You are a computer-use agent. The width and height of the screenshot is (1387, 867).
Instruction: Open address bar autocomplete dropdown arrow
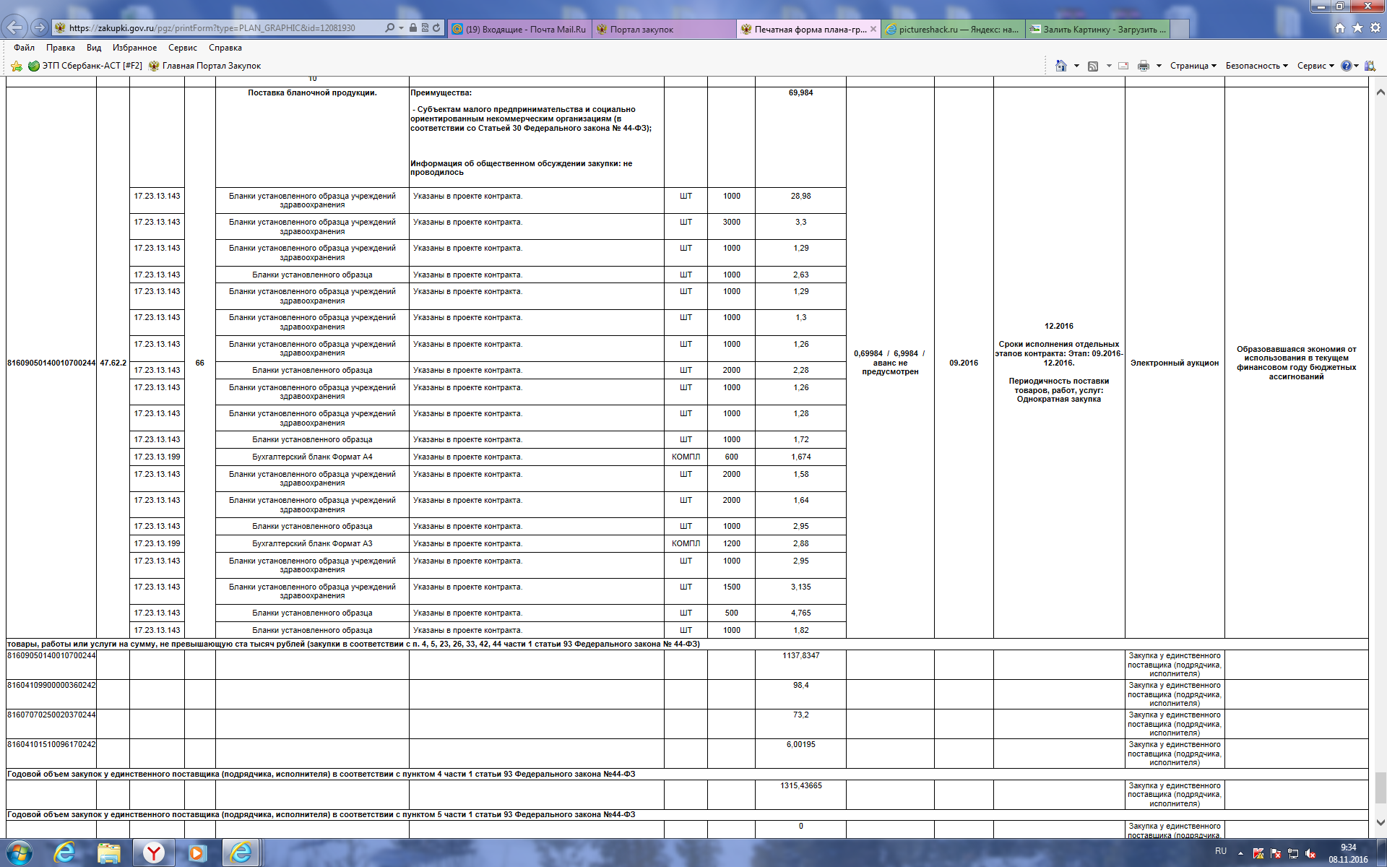tap(401, 27)
